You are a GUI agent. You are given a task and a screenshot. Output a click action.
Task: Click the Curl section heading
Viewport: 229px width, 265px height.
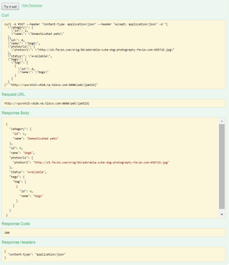click(5, 15)
